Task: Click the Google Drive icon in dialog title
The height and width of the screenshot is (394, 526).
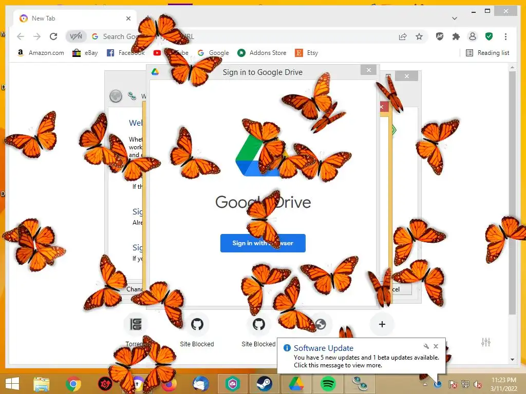Action: pyautogui.click(x=155, y=72)
